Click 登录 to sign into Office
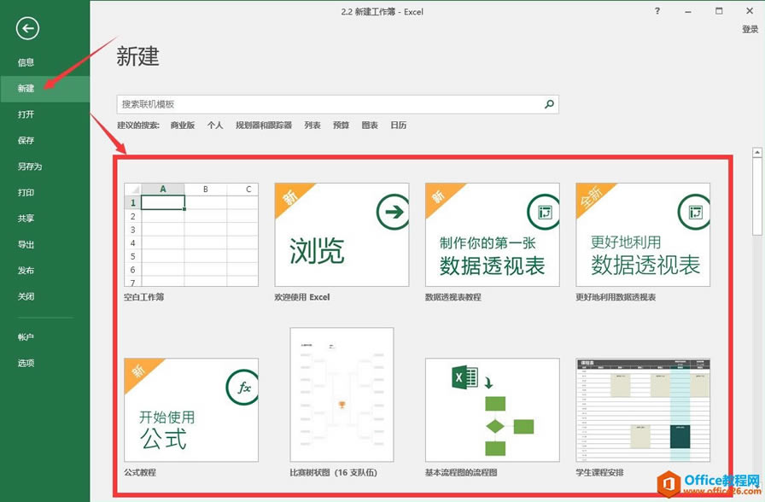The image size is (765, 502). coord(750,28)
